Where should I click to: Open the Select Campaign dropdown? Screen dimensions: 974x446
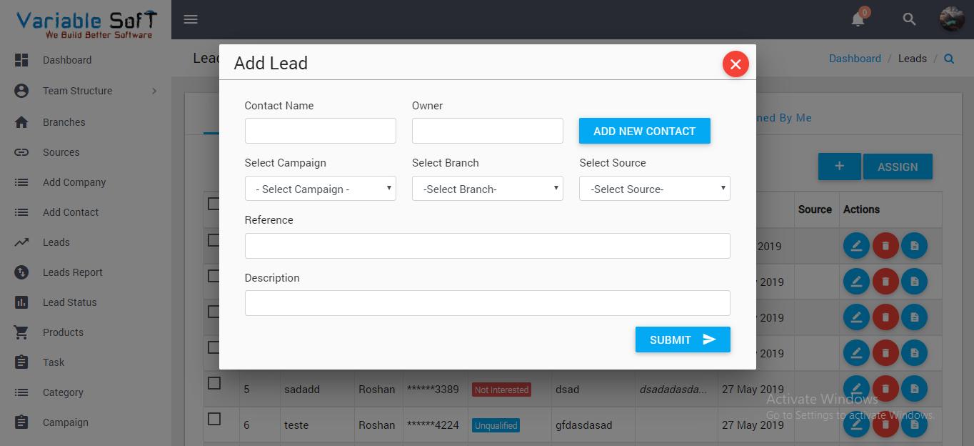coord(320,188)
